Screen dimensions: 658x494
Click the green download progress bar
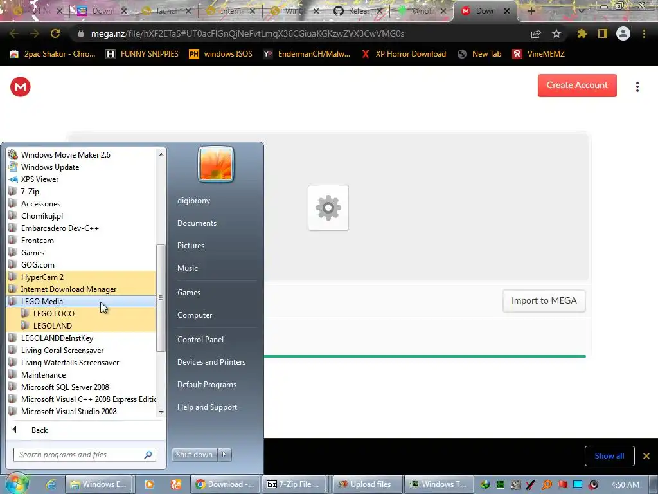425,356
